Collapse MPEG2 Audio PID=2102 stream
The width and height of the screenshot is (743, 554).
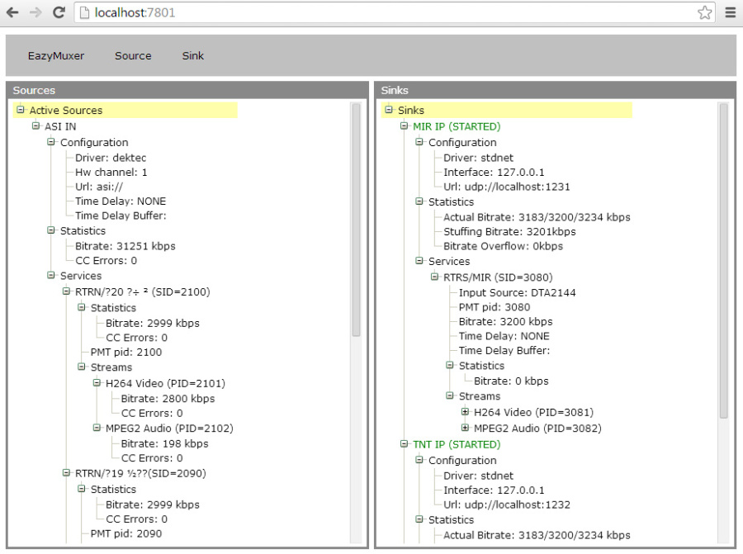point(97,428)
